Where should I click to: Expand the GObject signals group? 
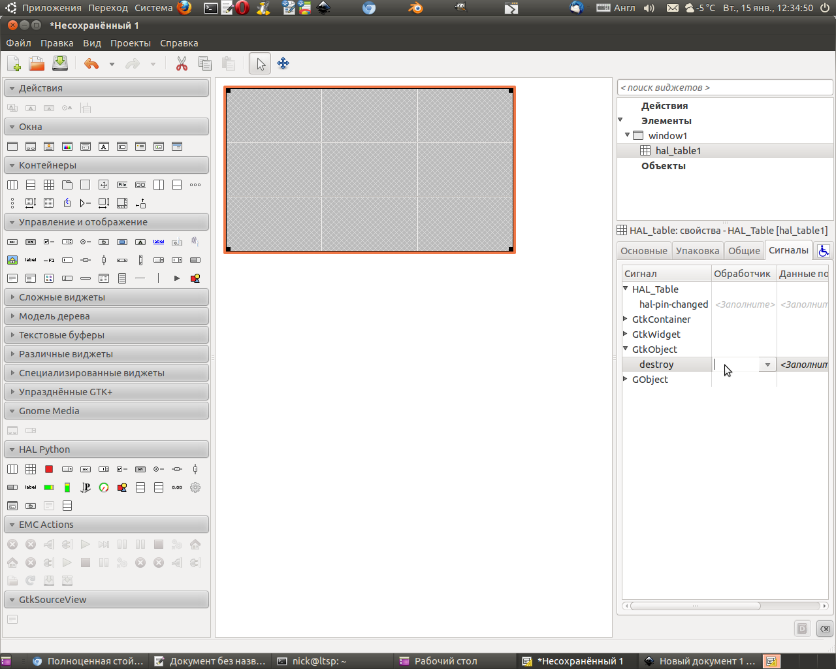[626, 379]
